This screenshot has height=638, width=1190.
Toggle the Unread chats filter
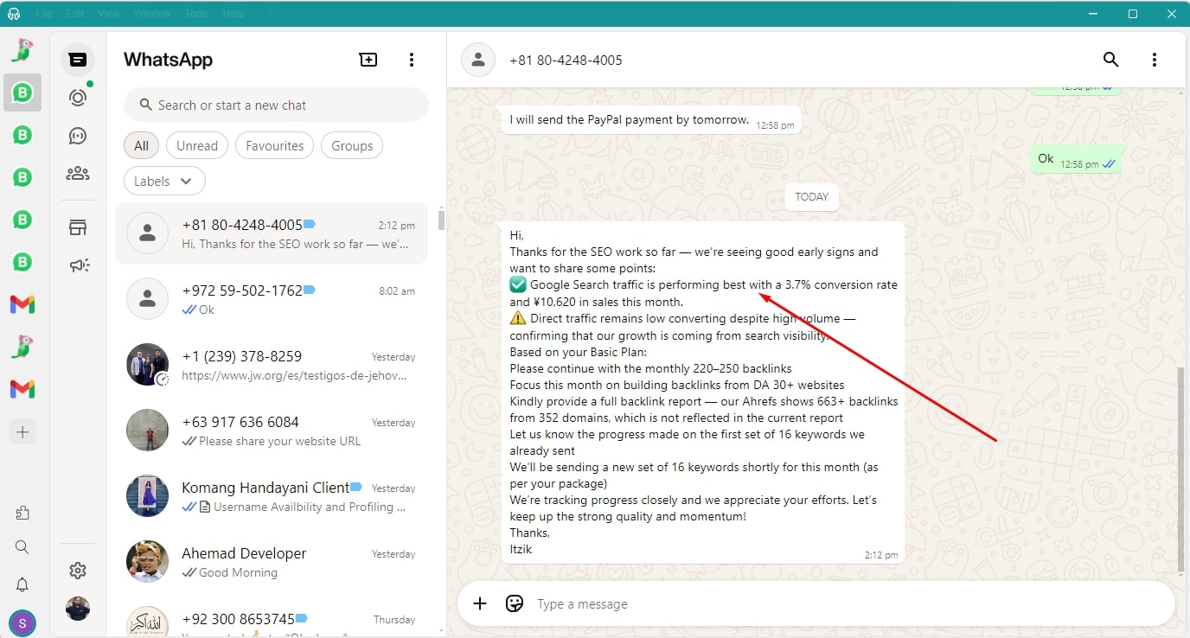[x=197, y=146]
